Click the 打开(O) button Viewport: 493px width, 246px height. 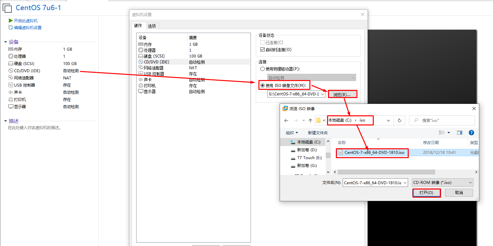coord(426,193)
